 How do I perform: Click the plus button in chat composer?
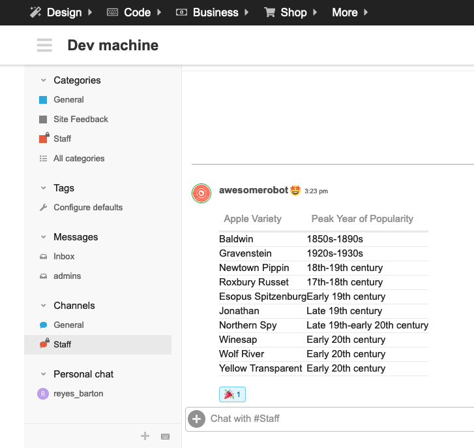pyautogui.click(x=196, y=419)
